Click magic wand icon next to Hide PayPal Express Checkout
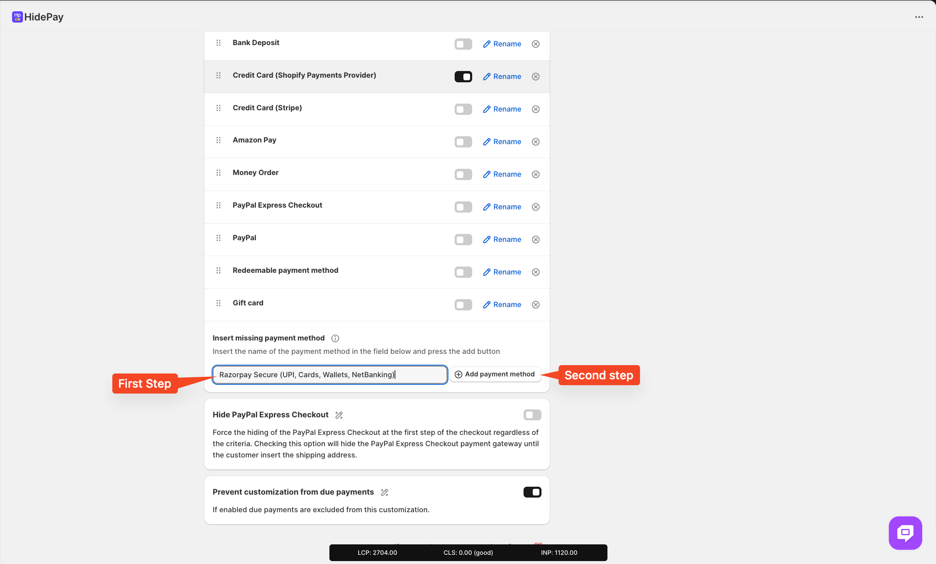The width and height of the screenshot is (936, 564). (x=339, y=415)
